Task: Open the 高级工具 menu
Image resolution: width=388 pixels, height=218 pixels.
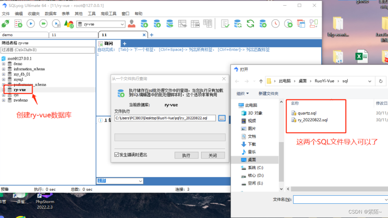Action: point(108,13)
